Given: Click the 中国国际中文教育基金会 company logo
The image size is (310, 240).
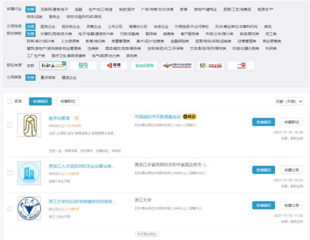Looking at the screenshot, I should coord(29,125).
